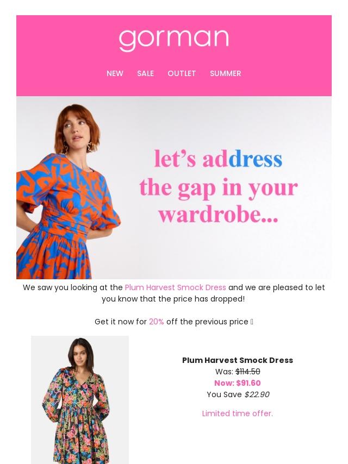
Task: Click the "let's address the gap" headline
Action: (218, 186)
